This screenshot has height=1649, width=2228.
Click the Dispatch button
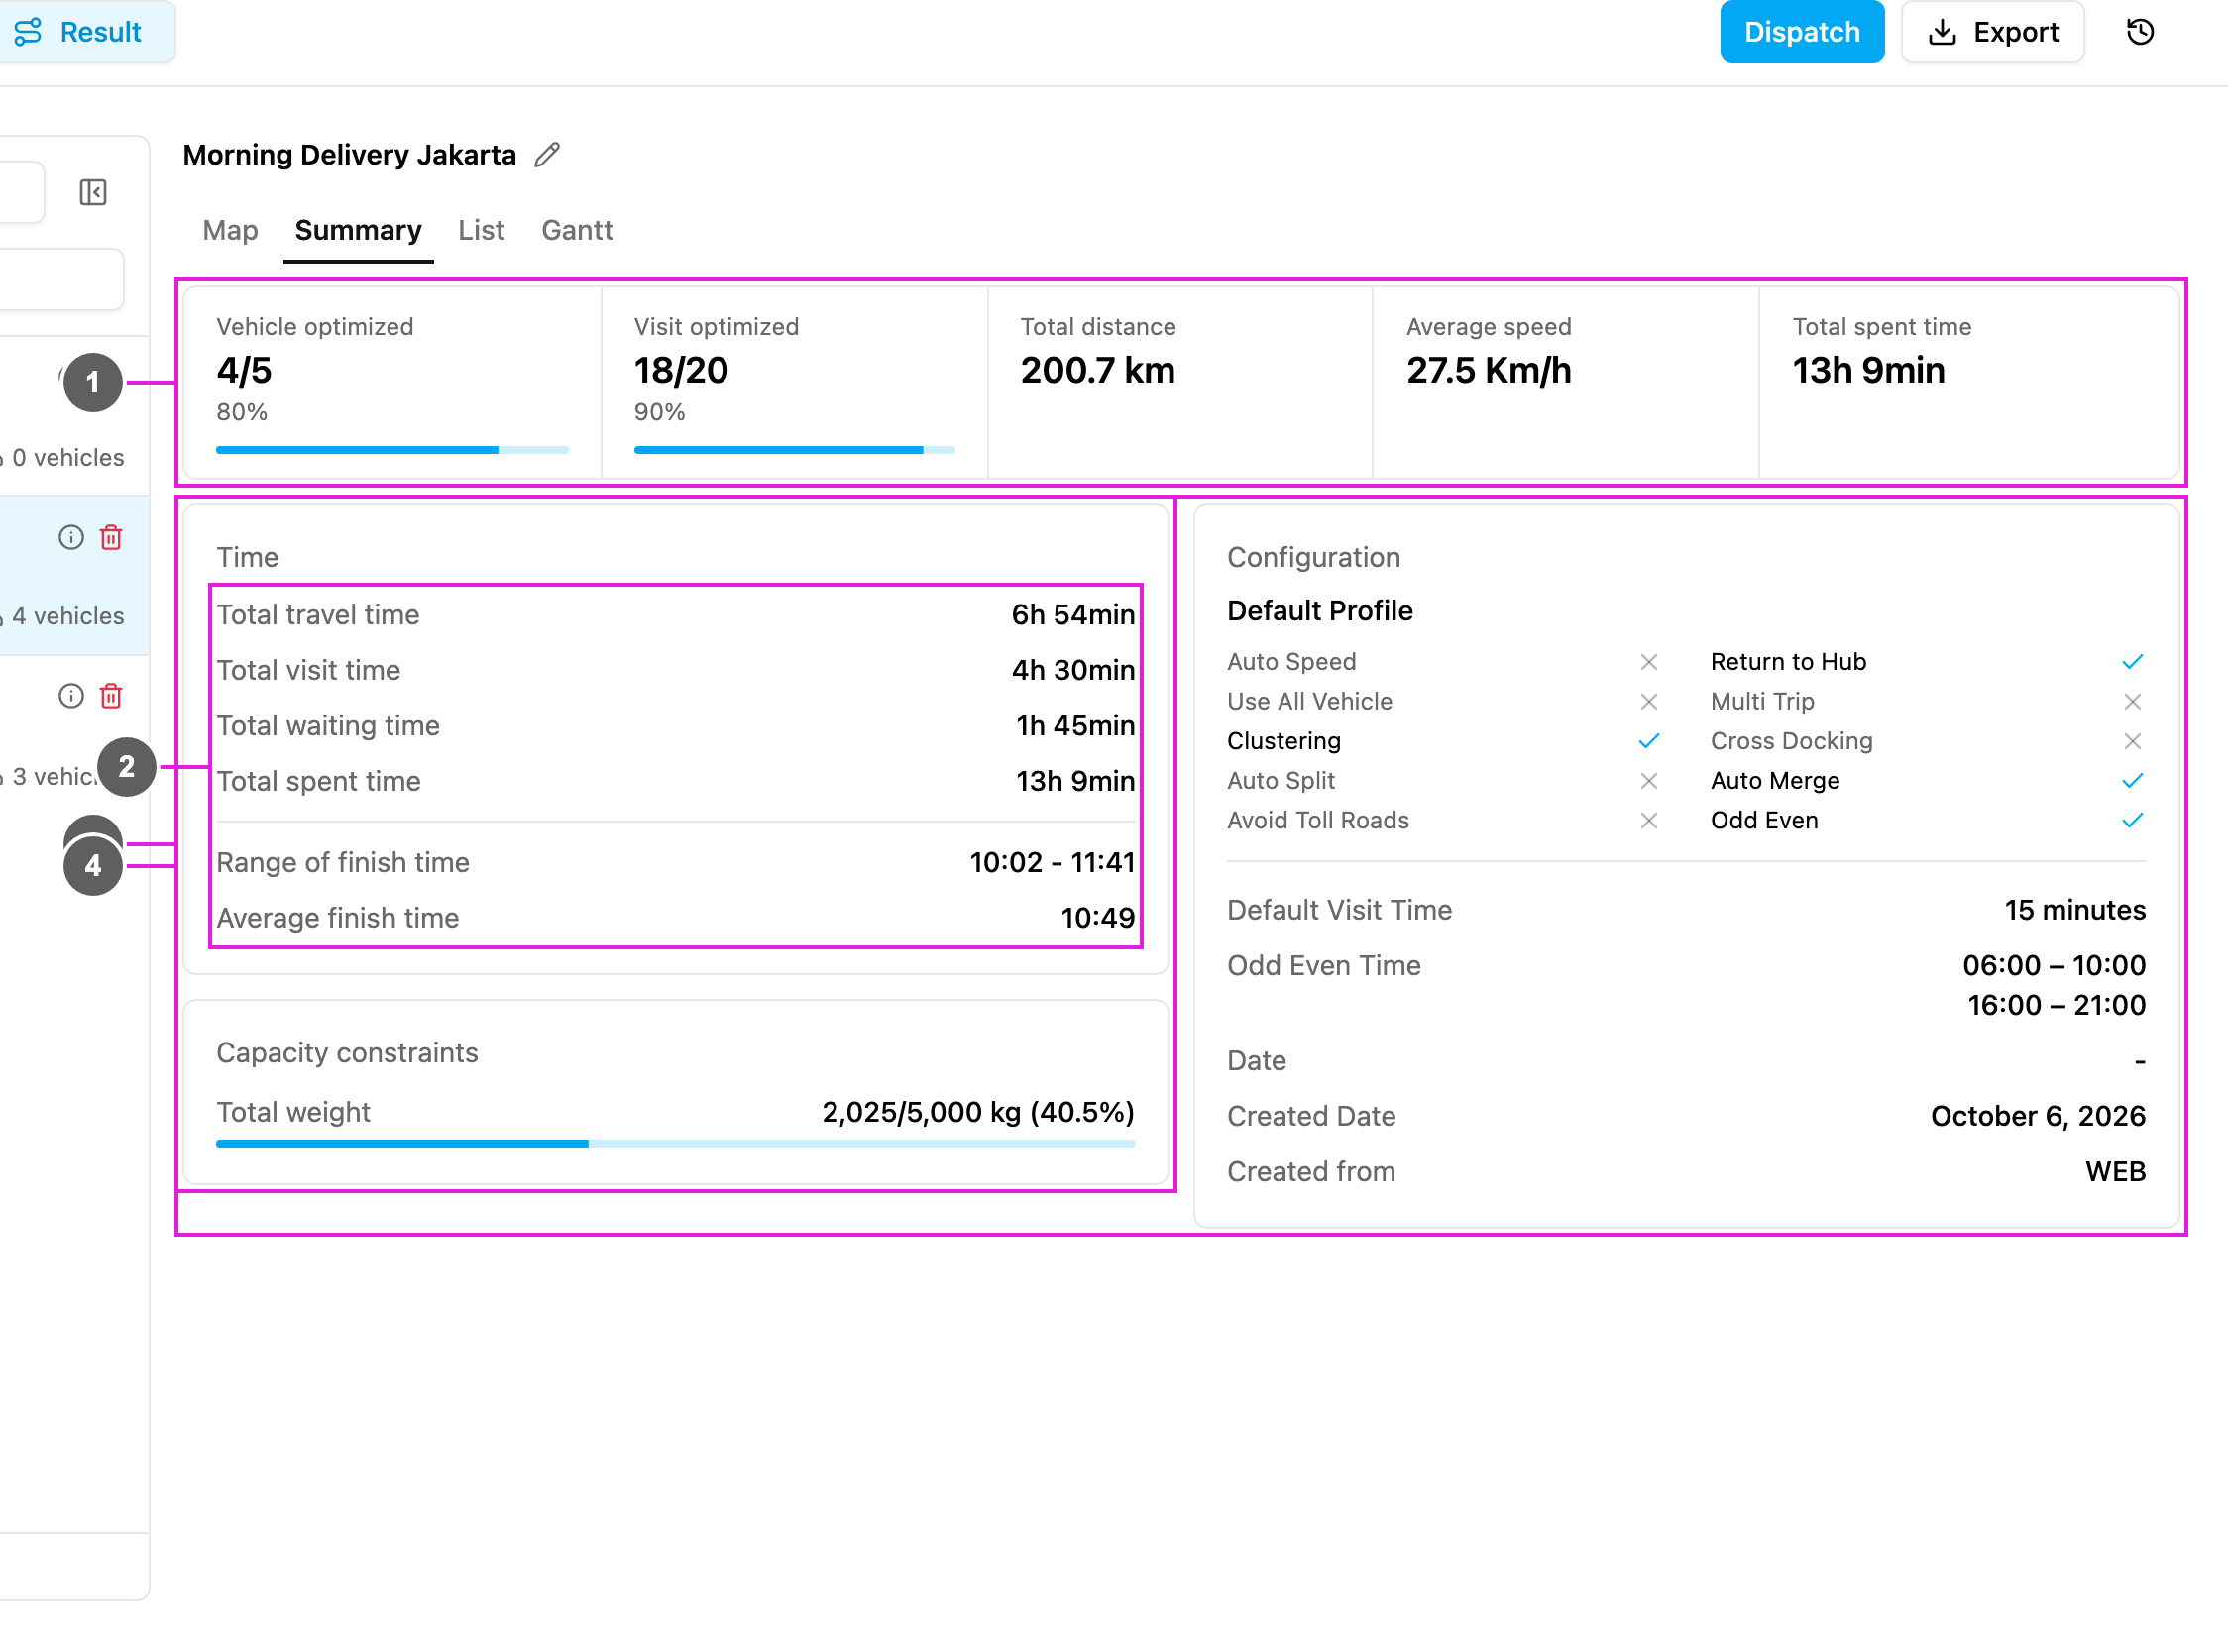[1802, 32]
